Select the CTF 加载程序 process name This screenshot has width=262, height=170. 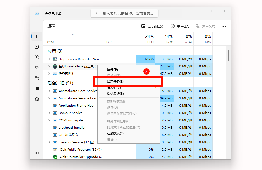click(x=68, y=135)
